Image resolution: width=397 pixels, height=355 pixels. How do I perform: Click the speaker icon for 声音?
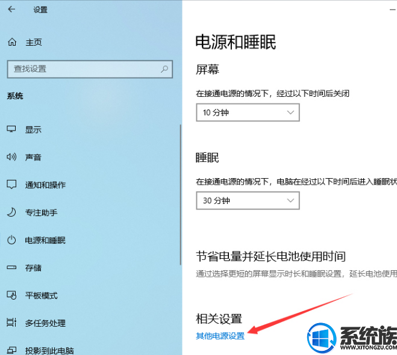click(x=11, y=157)
